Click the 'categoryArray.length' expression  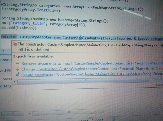[x=28, y=10]
